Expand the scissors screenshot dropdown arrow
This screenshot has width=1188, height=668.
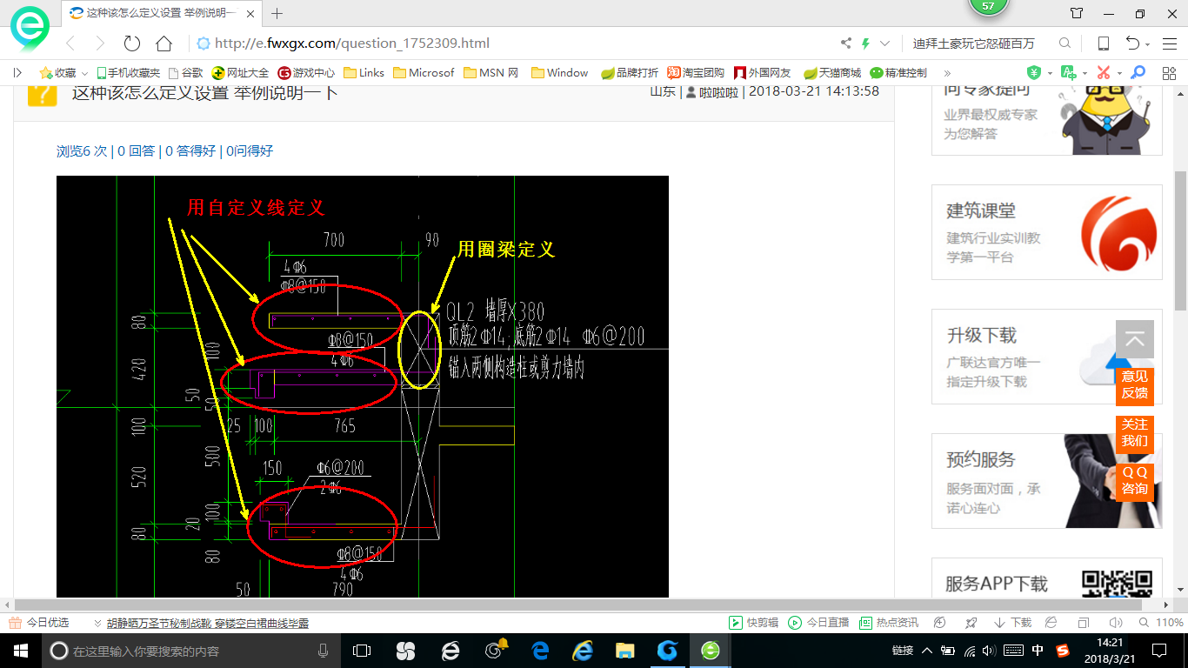(1119, 74)
